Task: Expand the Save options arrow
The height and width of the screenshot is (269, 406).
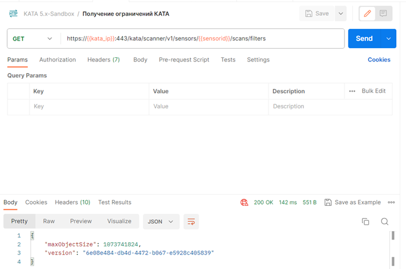Action: (340, 13)
